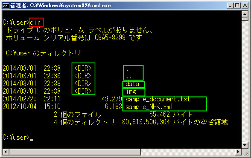The width and height of the screenshot is (251, 158).
Task: Click the empty horizontal scrollbar track
Action: coord(188,152)
